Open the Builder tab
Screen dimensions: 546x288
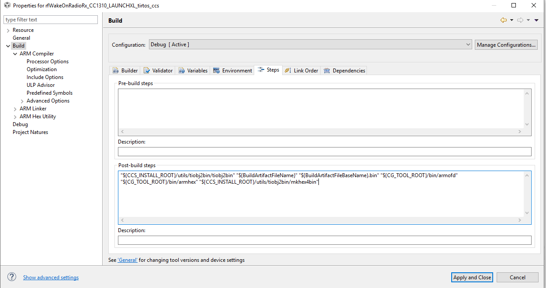(125, 70)
